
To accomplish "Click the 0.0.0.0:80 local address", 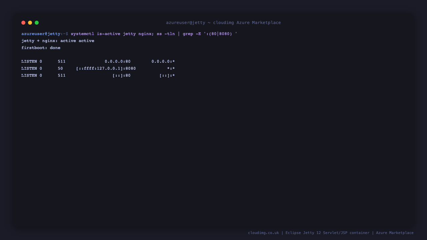I will coord(118,62).
